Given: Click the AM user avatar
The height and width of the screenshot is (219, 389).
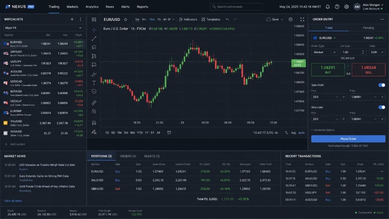Looking at the screenshot, I should tap(357, 7).
